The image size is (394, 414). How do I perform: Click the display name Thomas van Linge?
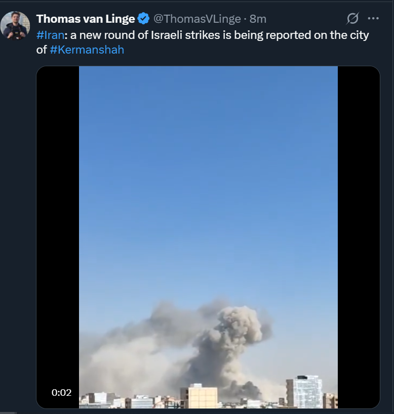pyautogui.click(x=86, y=19)
